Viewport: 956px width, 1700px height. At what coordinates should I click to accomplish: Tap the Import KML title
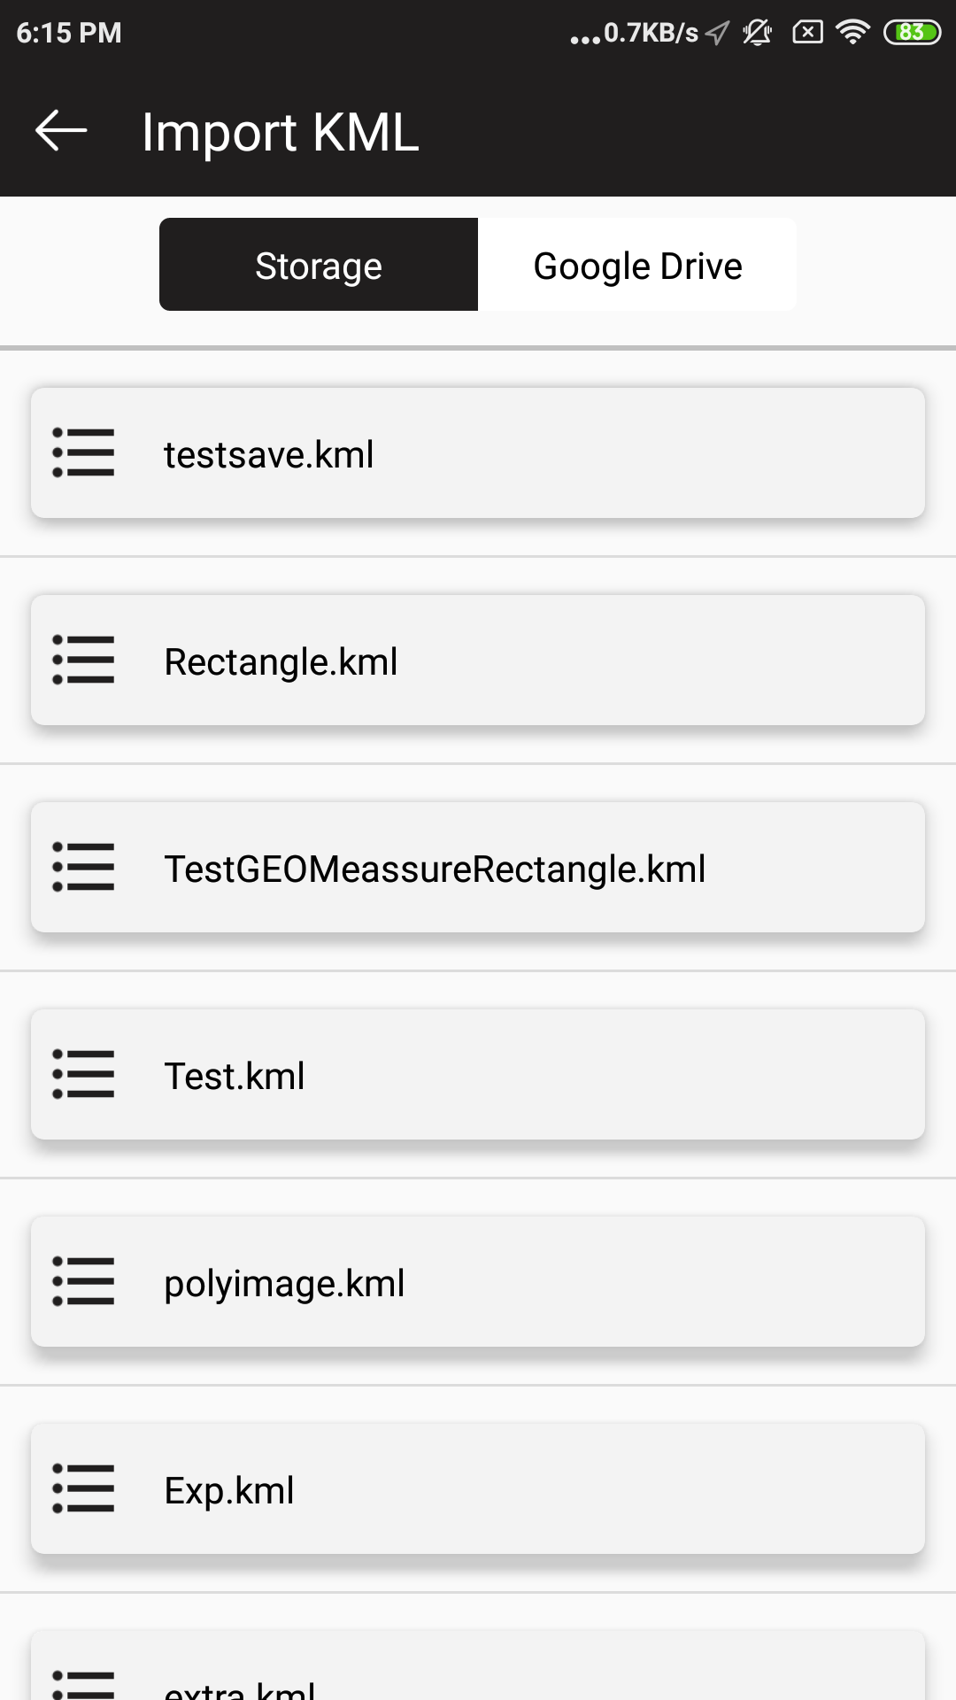pyautogui.click(x=280, y=132)
